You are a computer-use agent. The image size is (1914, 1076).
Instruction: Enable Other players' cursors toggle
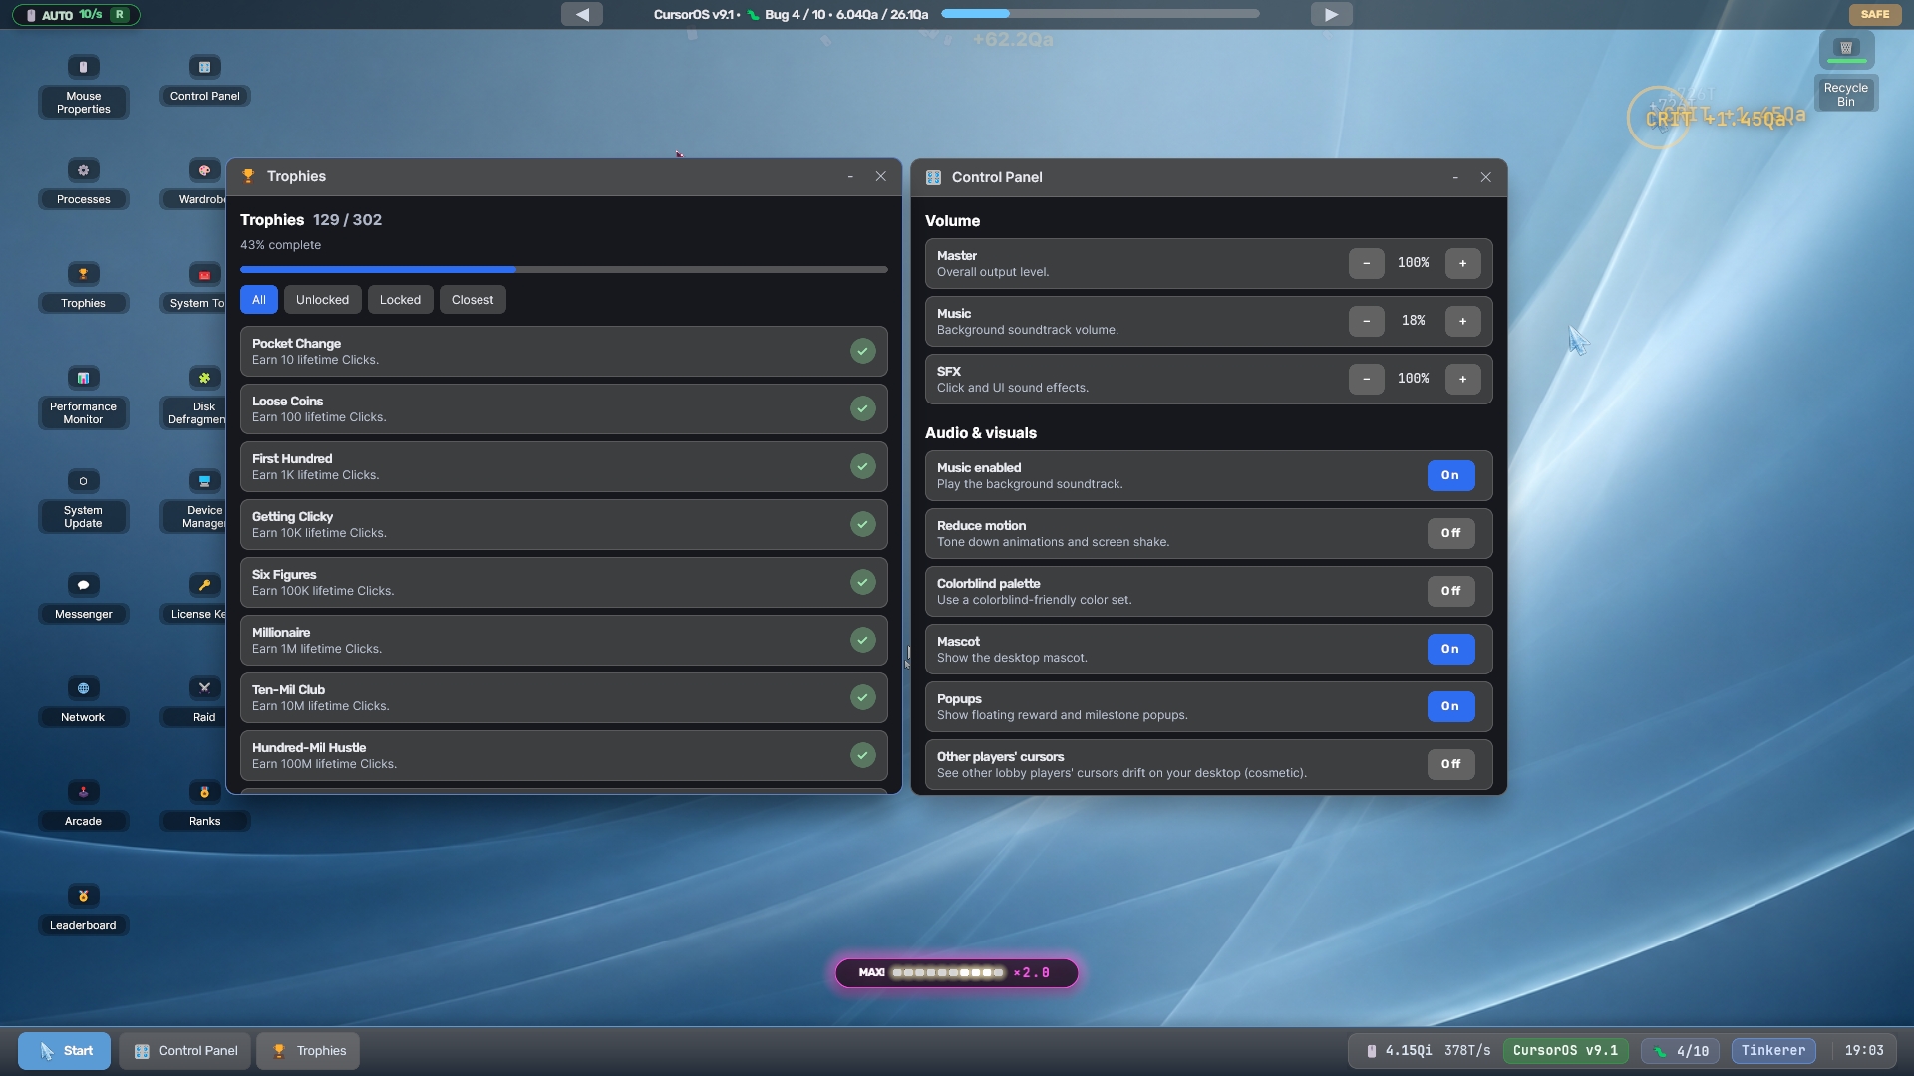coord(1450,764)
